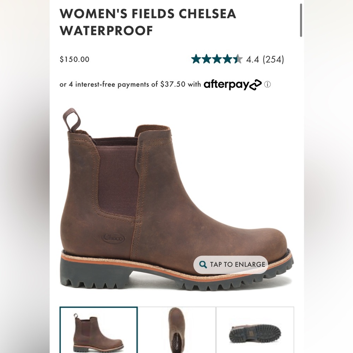Click the Afterpay info icon
Image resolution: width=353 pixels, height=353 pixels.
point(268,84)
